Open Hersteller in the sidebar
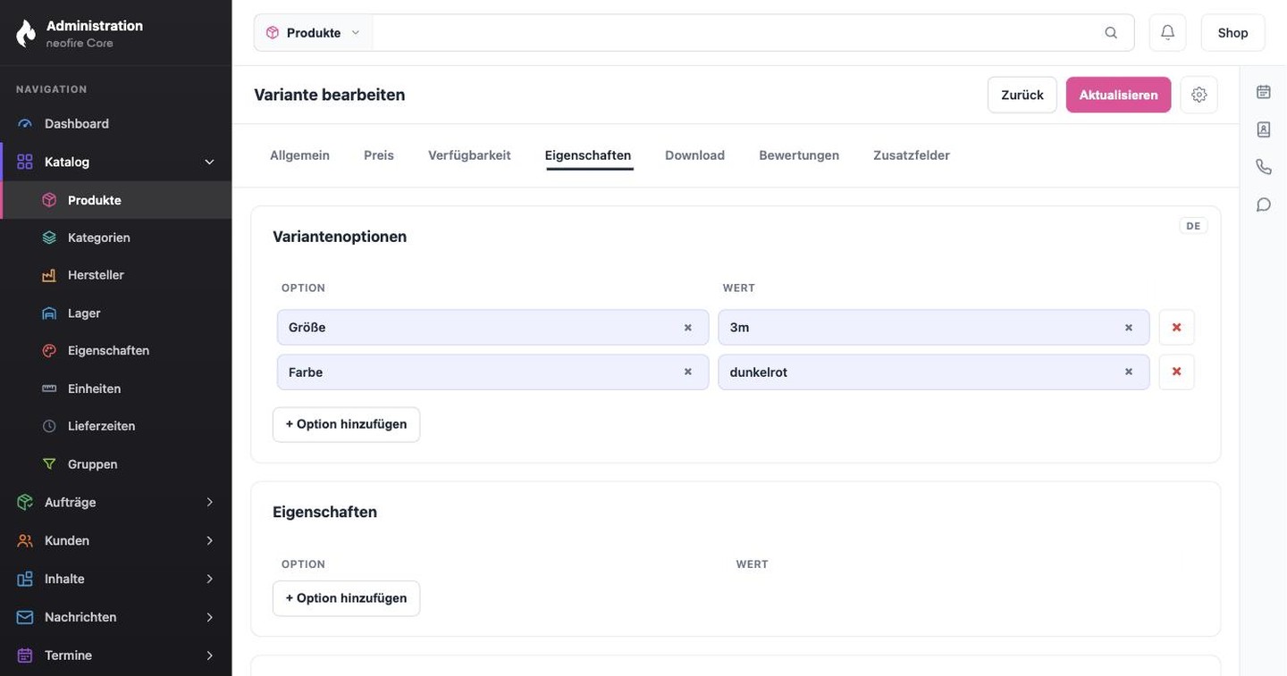 pyautogui.click(x=116, y=275)
